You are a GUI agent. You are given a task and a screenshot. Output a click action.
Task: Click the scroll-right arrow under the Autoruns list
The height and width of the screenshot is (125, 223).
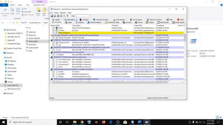[x=183, y=82]
